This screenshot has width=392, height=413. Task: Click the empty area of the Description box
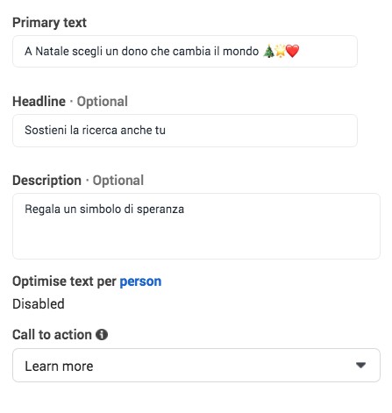coord(196,239)
